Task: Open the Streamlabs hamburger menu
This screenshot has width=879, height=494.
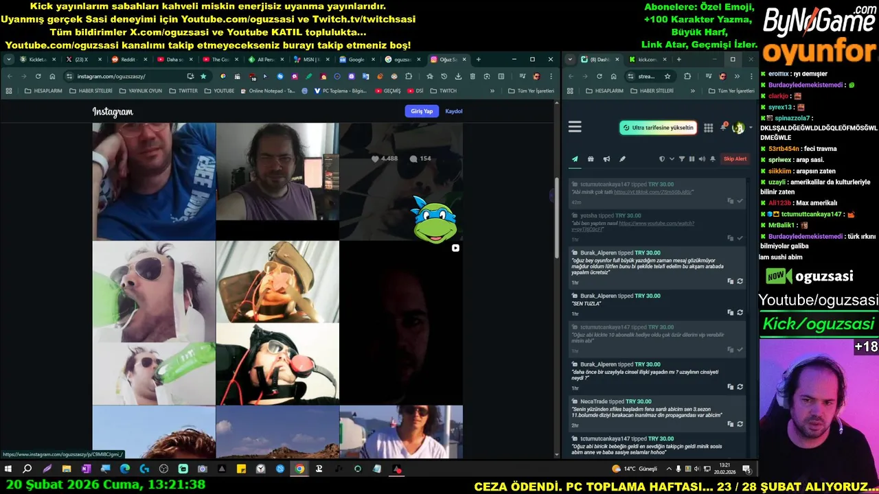Action: click(x=575, y=127)
